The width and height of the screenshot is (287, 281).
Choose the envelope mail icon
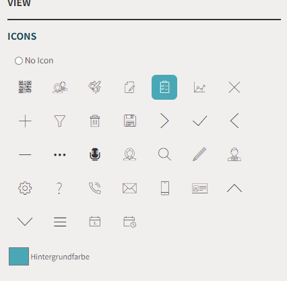[x=130, y=188]
